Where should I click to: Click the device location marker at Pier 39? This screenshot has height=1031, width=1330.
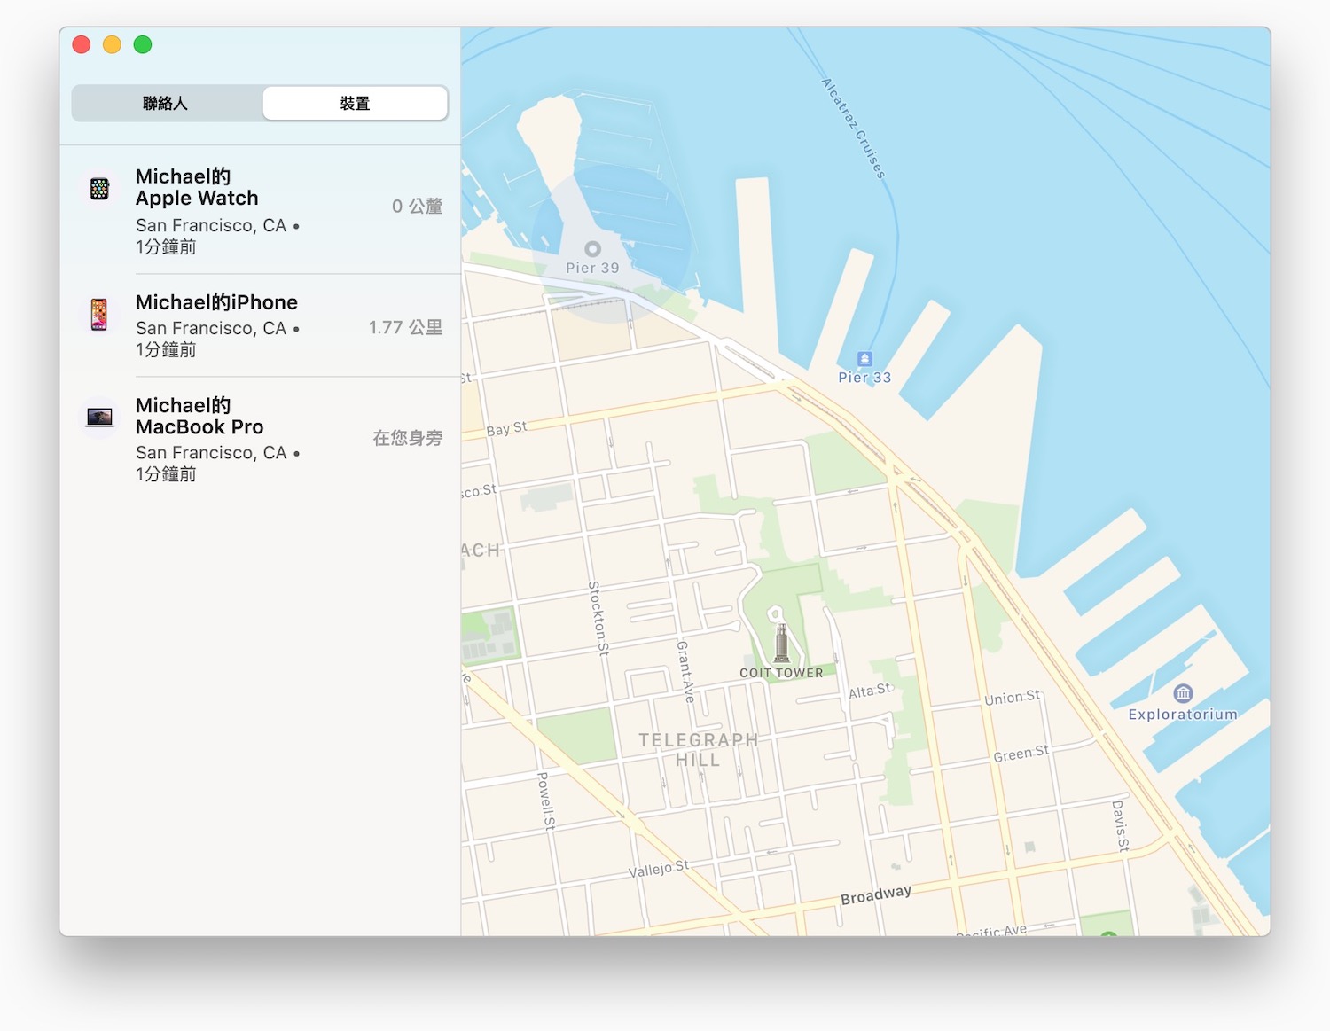pyautogui.click(x=593, y=249)
